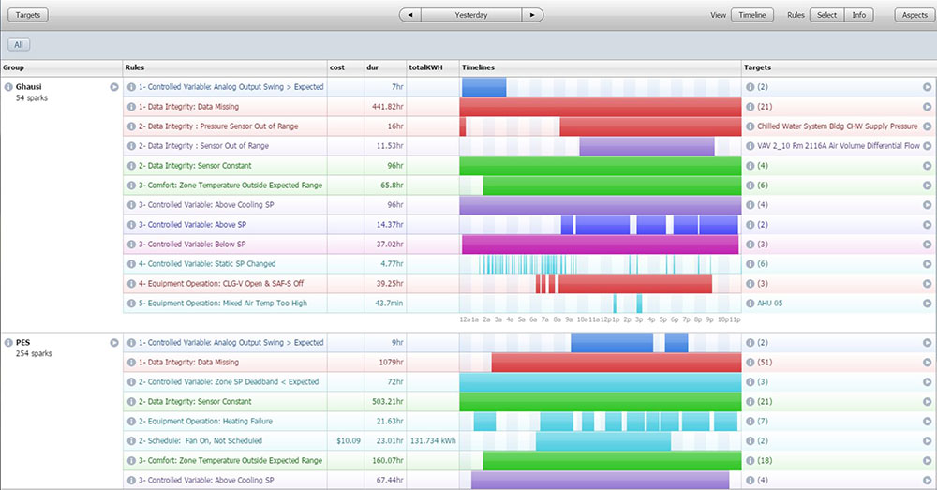This screenshot has height=490, width=937.
Task: Sort by the Group column header
Action: click(x=62, y=67)
